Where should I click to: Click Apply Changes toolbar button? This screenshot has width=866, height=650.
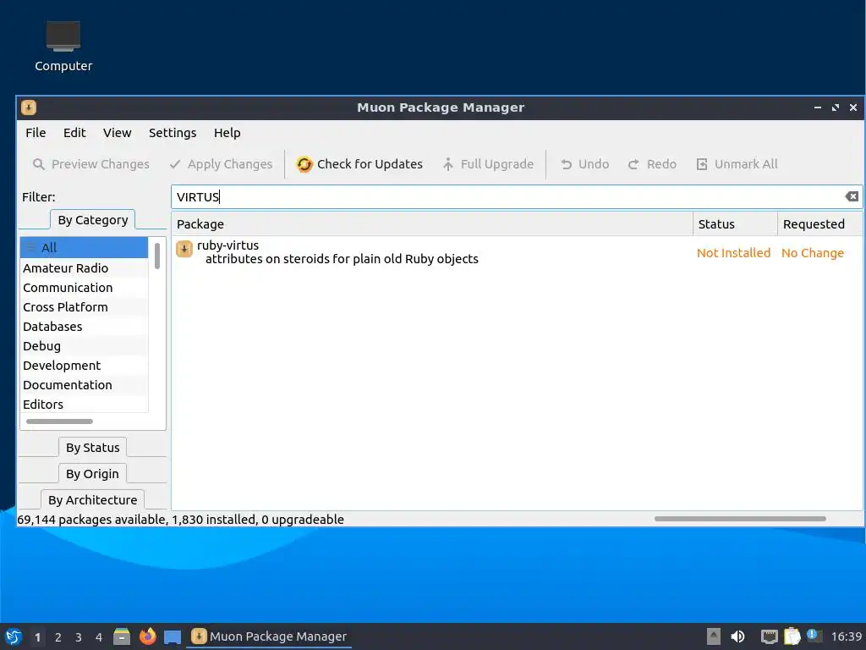click(221, 164)
